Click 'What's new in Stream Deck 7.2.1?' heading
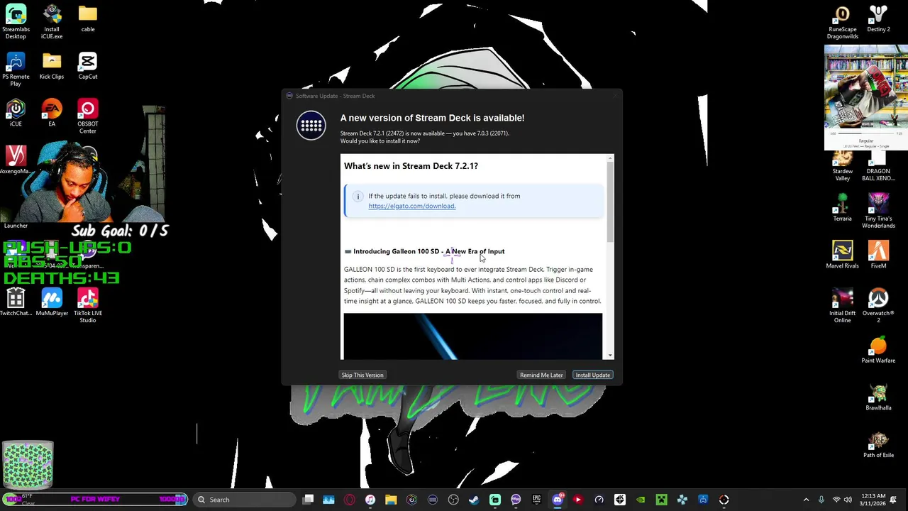 click(411, 166)
